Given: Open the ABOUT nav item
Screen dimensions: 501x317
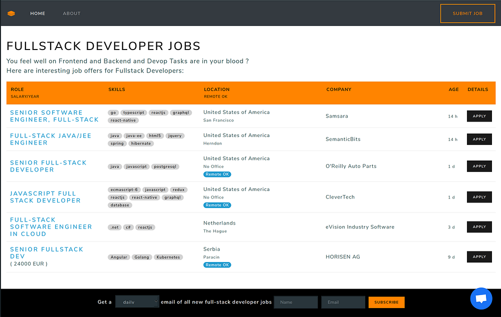Looking at the screenshot, I should pos(72,13).
